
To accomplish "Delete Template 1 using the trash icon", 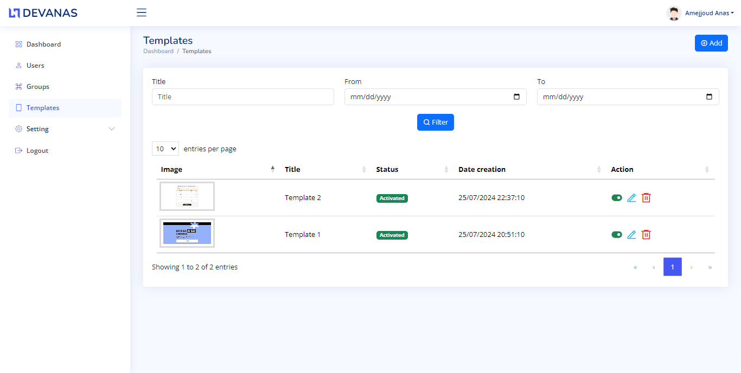I will [x=646, y=234].
